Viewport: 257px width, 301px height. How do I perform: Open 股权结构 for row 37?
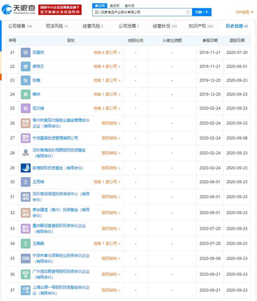[111, 290]
